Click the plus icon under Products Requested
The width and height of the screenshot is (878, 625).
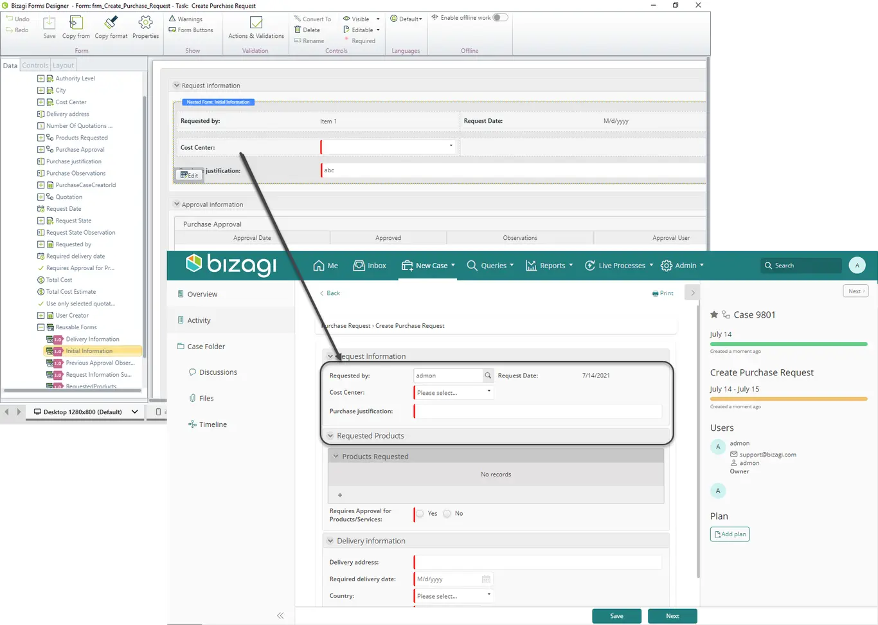tap(340, 495)
